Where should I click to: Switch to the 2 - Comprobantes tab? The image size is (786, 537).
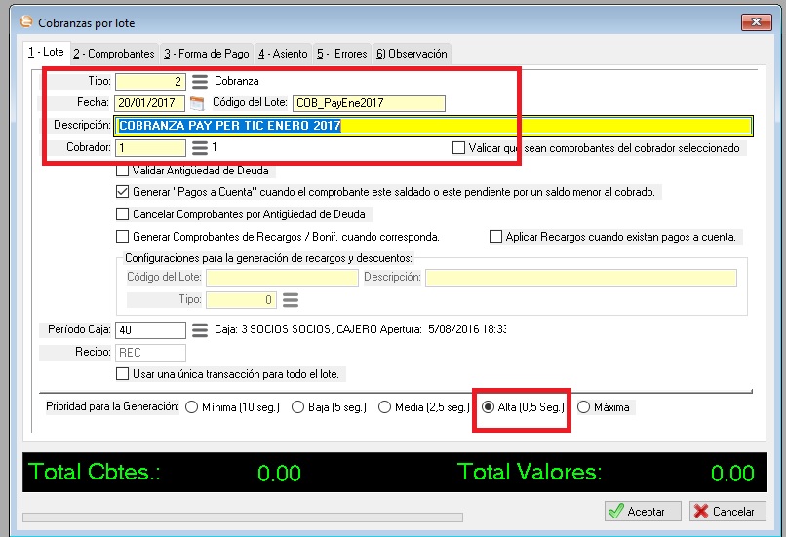113,54
